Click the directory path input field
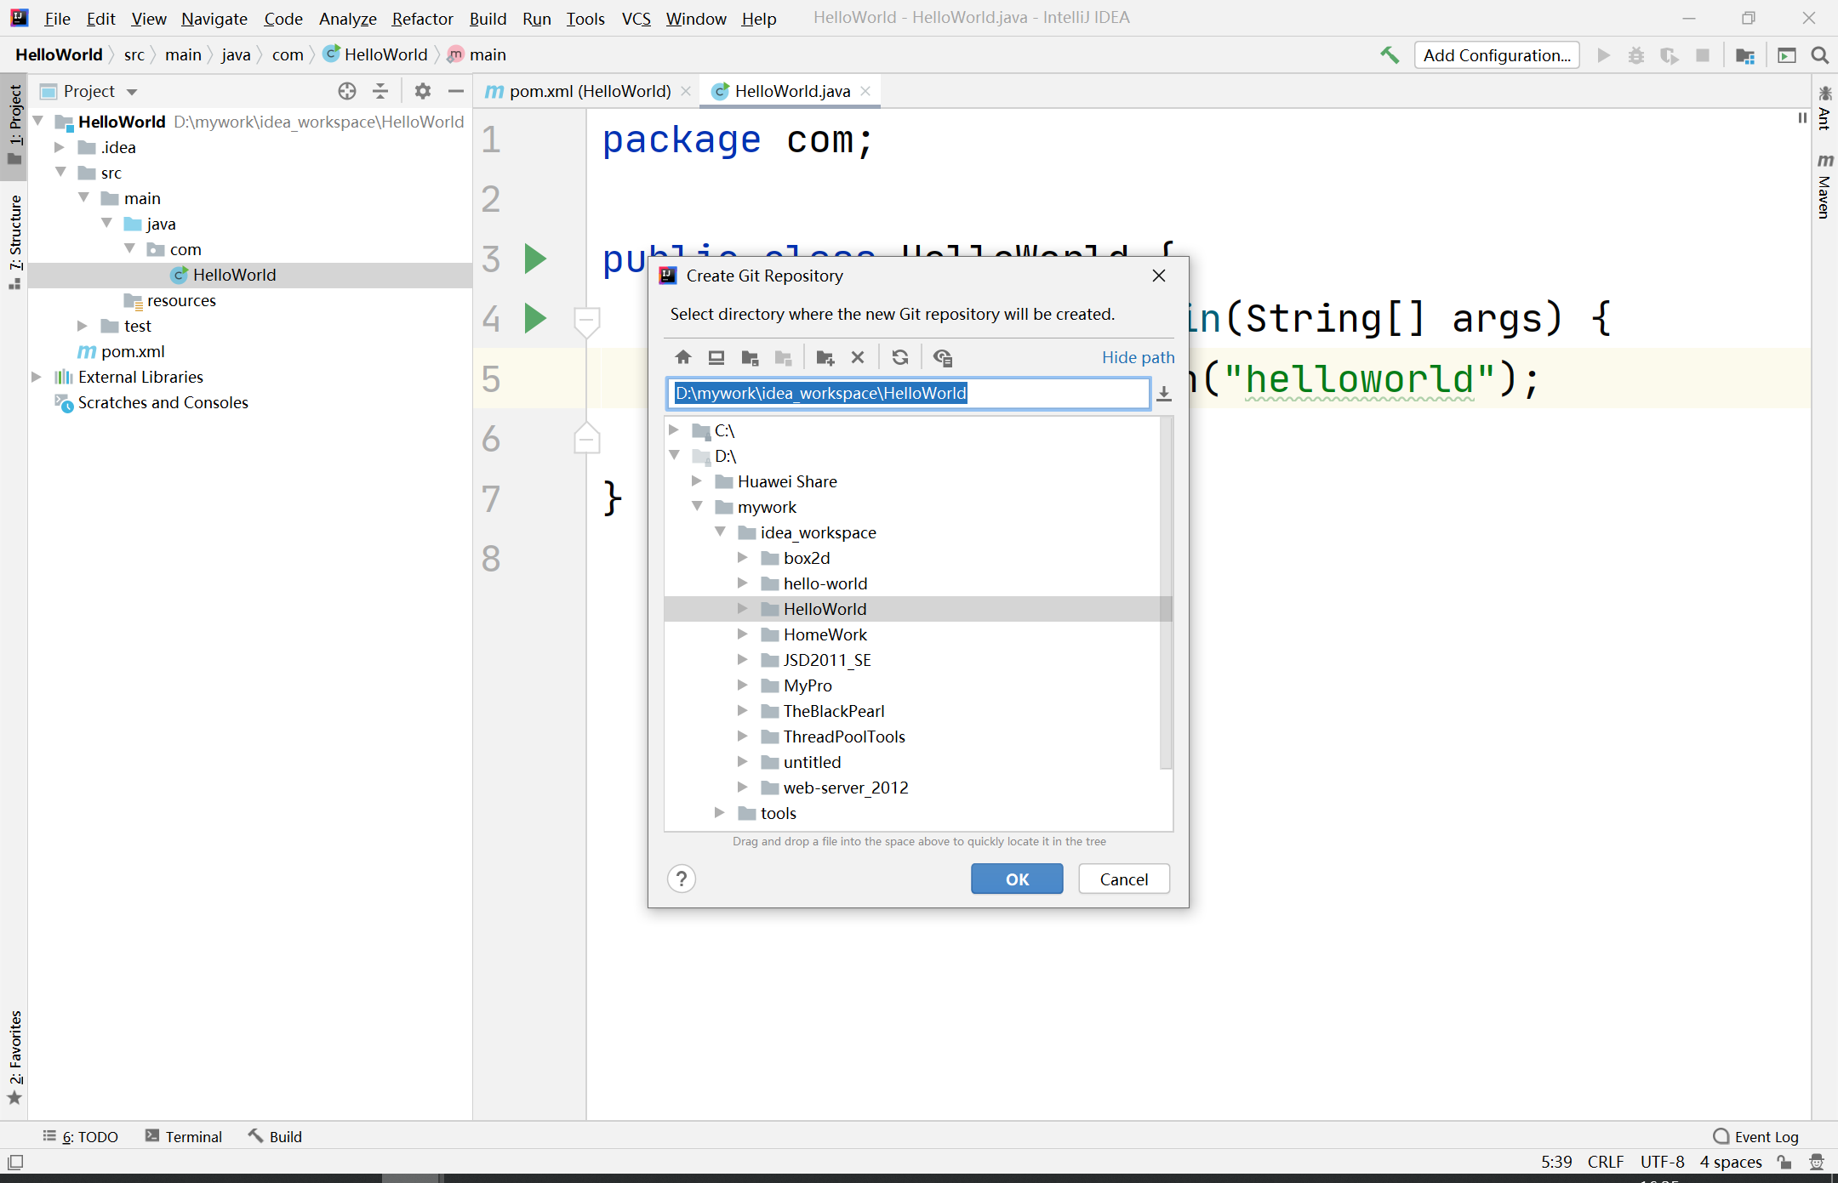The width and height of the screenshot is (1838, 1183). click(908, 394)
